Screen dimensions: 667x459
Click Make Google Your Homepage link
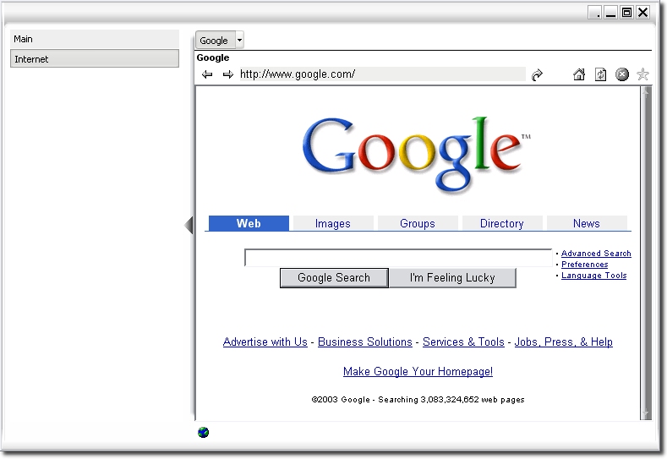[418, 372]
